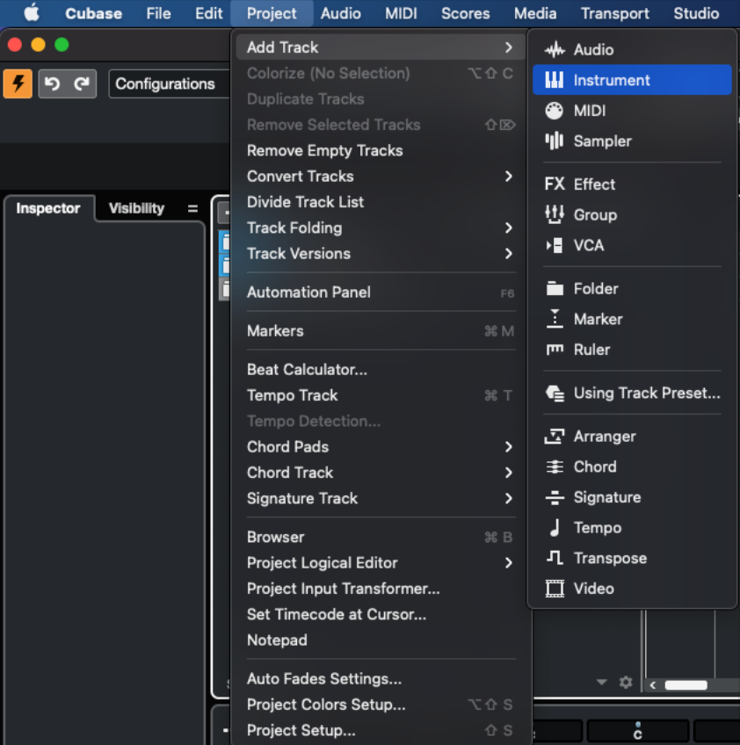Click the Activate Project lightning bolt icon

point(17,82)
